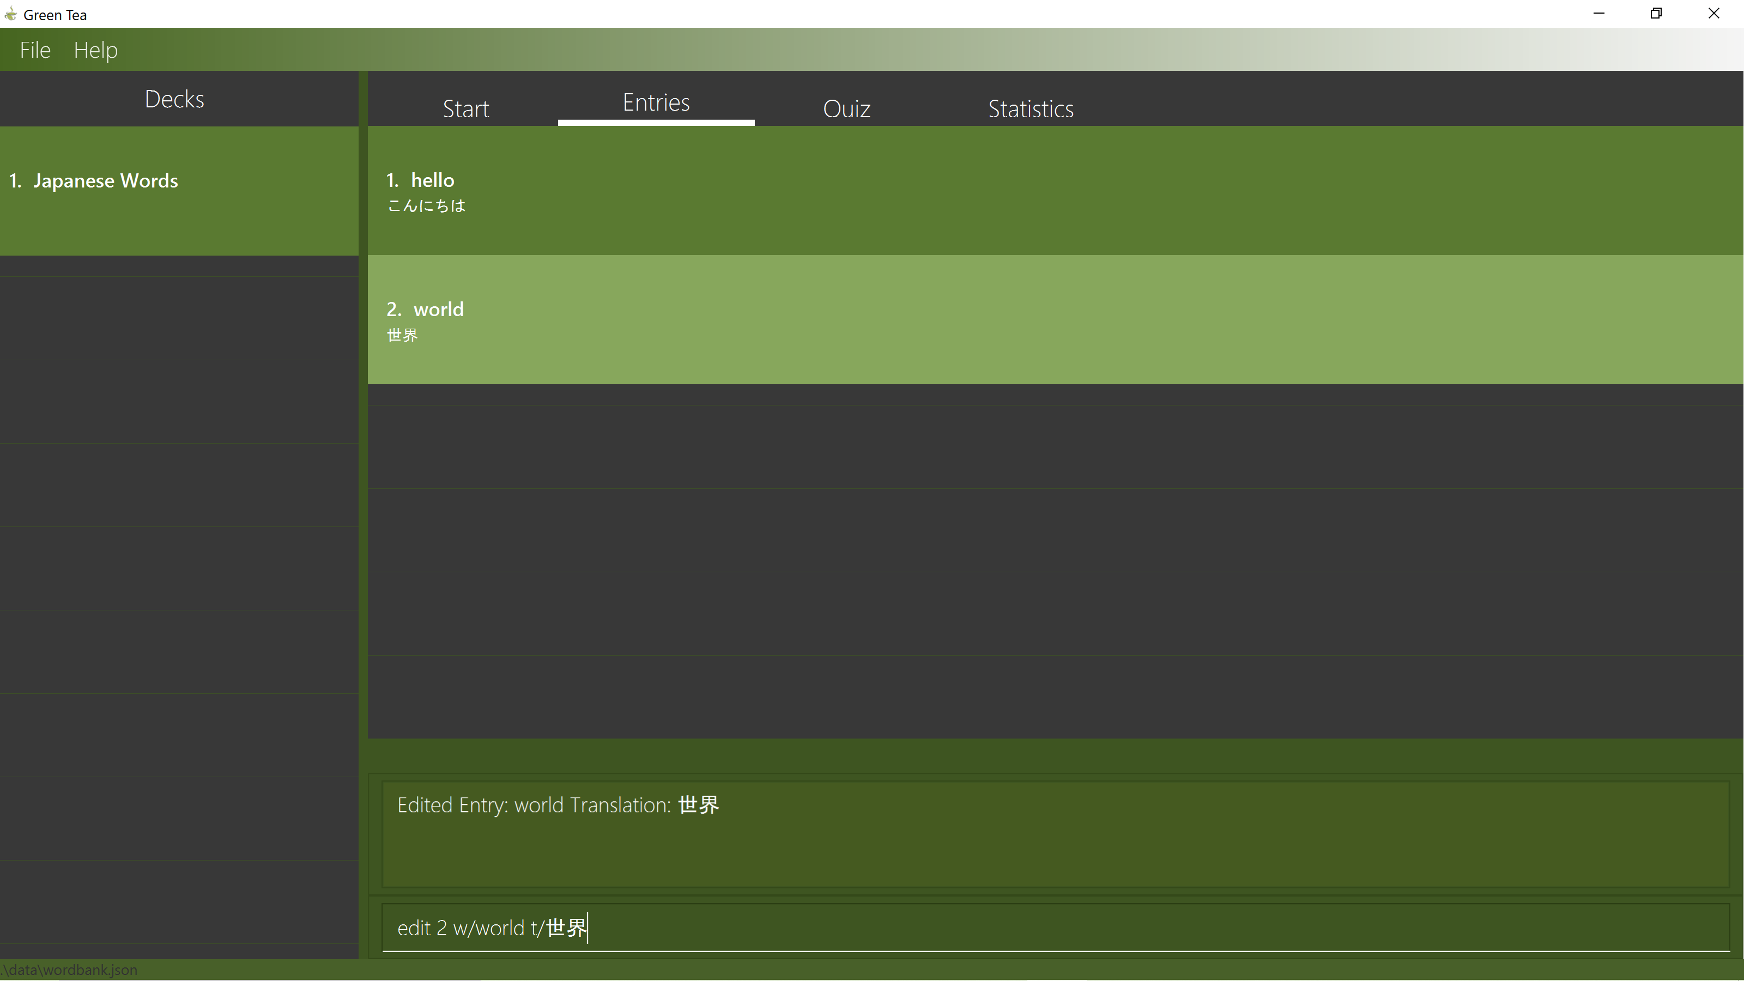Click the こんにちは translation text
The width and height of the screenshot is (1744, 981).
tap(427, 206)
